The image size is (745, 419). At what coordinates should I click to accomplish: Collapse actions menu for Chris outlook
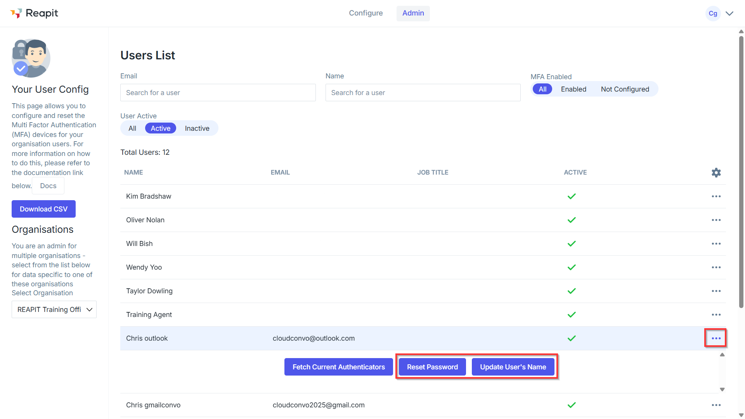point(716,338)
